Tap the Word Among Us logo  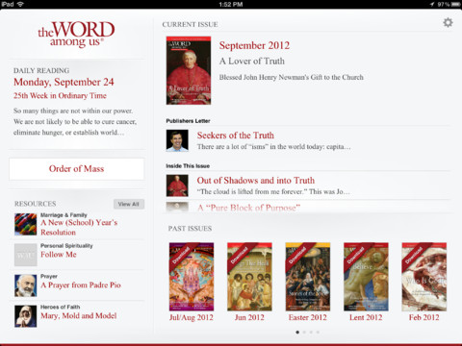76,35
